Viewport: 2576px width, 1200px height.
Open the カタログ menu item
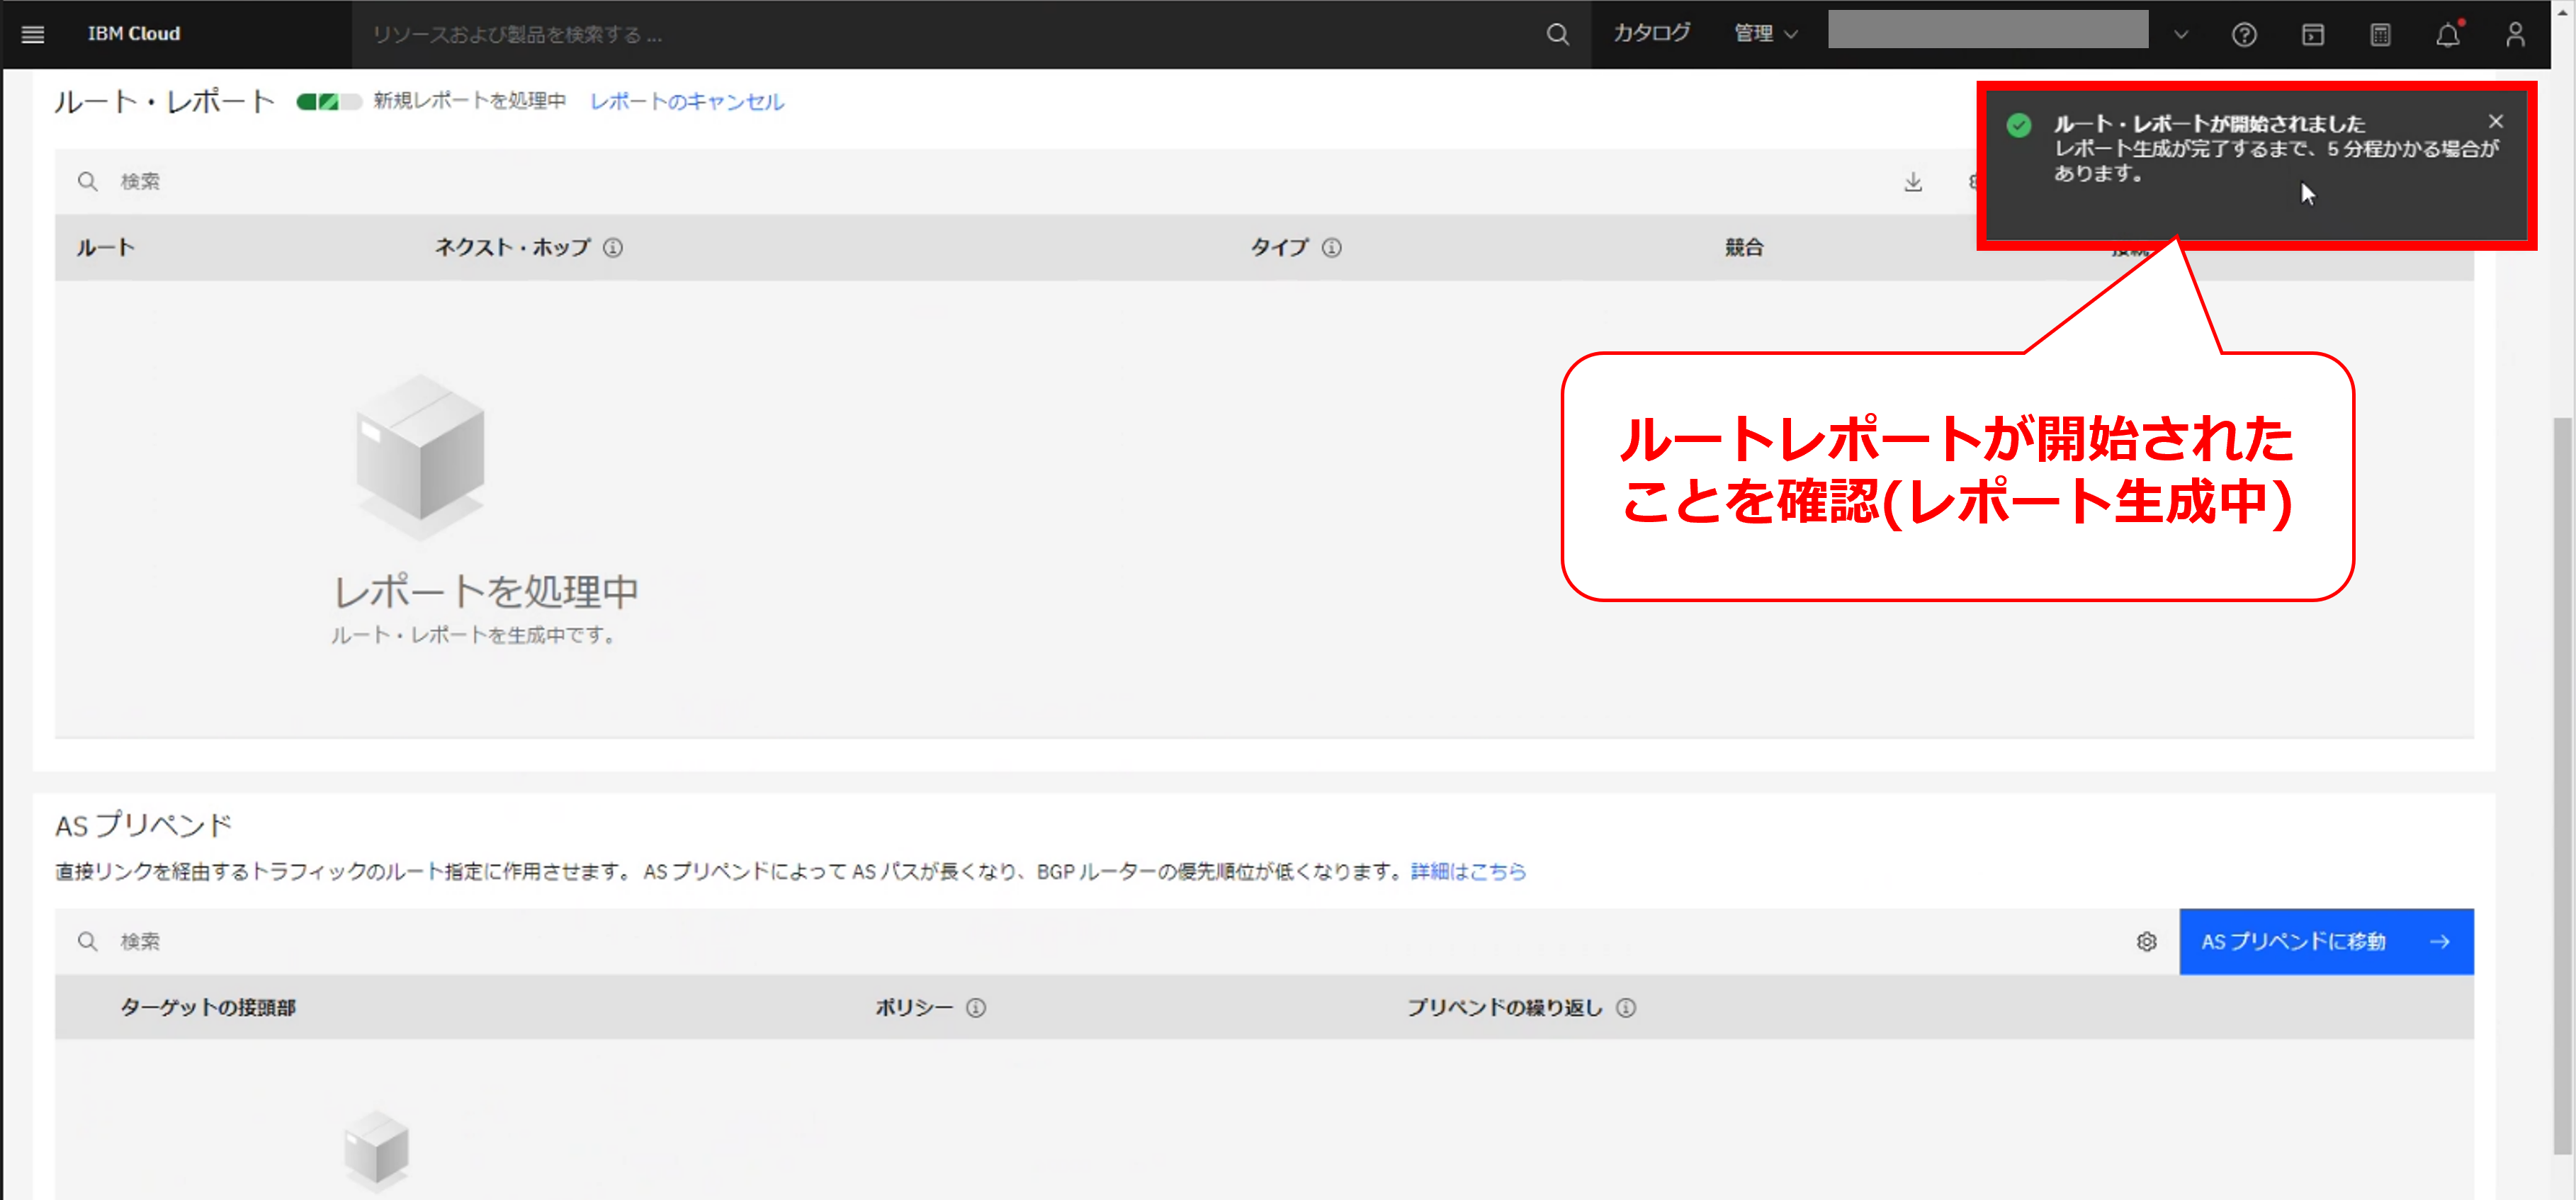point(1652,33)
